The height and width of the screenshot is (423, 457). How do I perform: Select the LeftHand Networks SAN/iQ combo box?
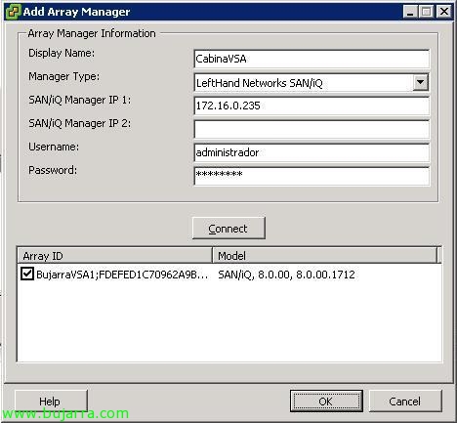(312, 83)
